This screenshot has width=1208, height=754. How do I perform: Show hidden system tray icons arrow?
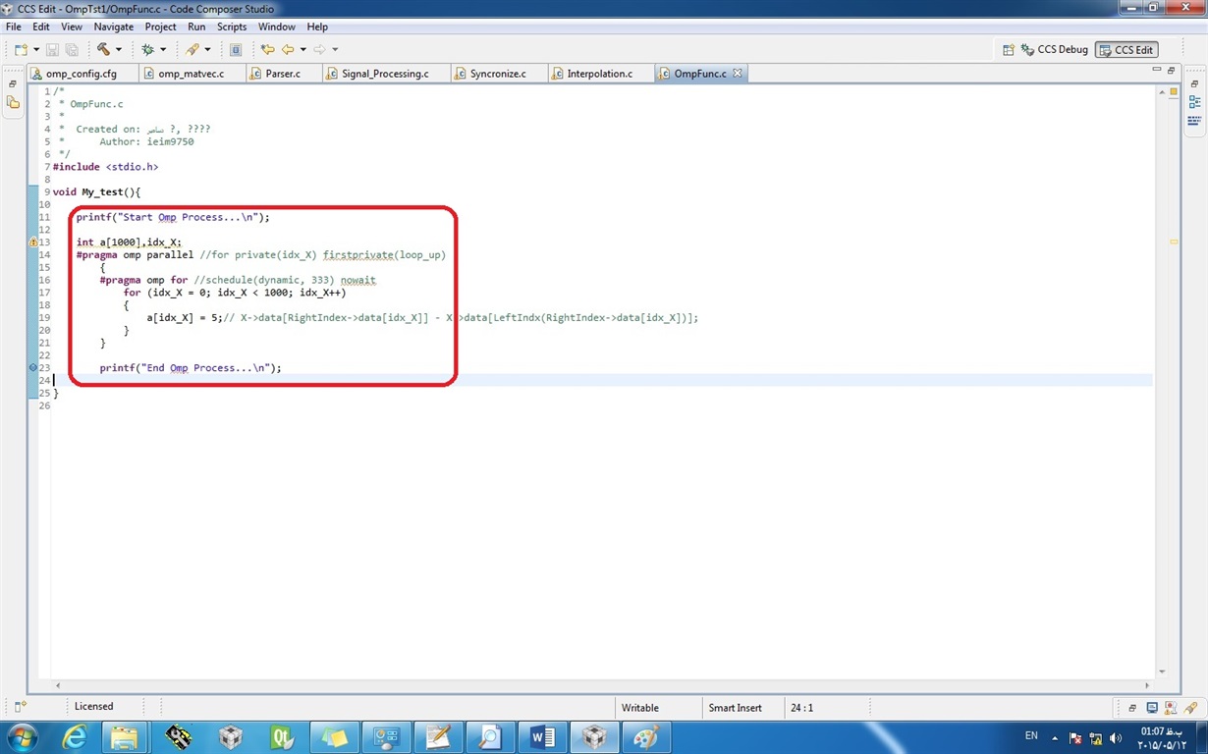pos(1056,737)
